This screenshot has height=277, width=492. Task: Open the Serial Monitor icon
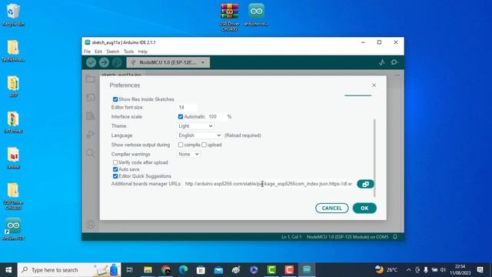(x=394, y=62)
